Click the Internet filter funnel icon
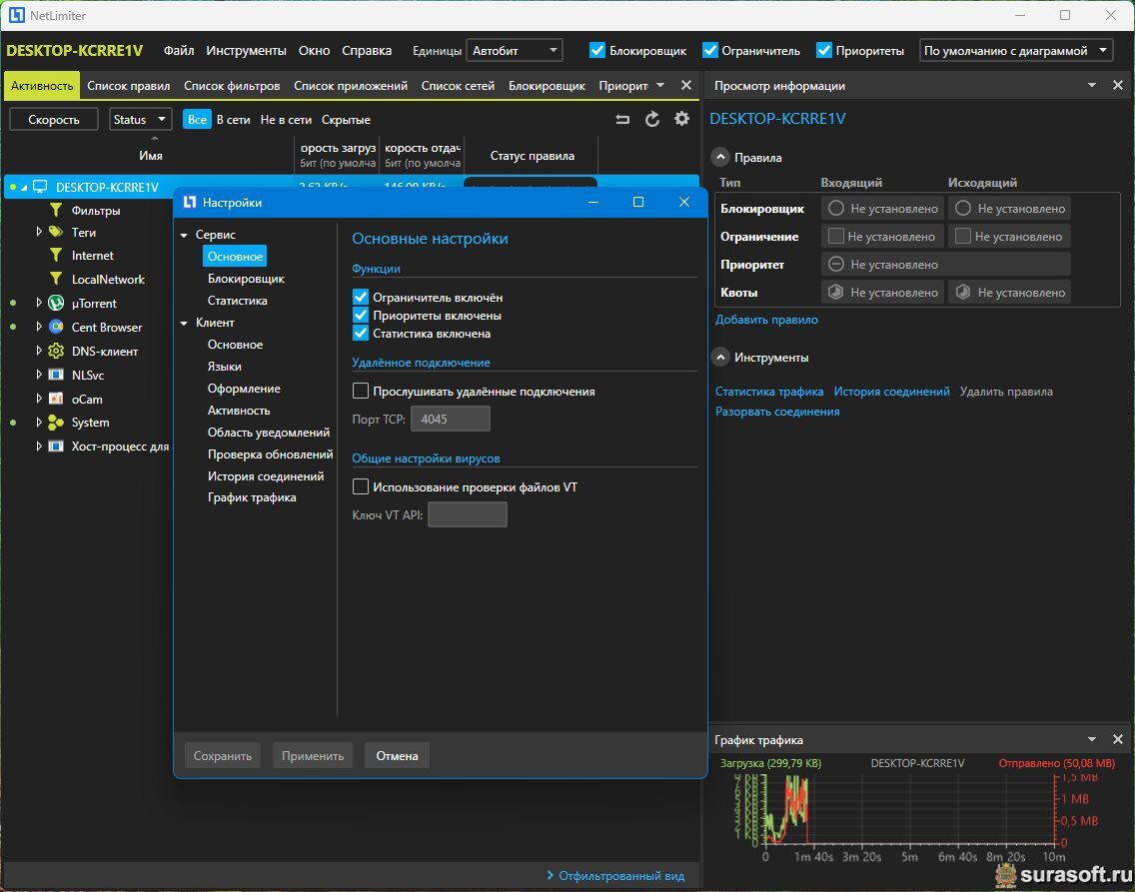 point(56,256)
